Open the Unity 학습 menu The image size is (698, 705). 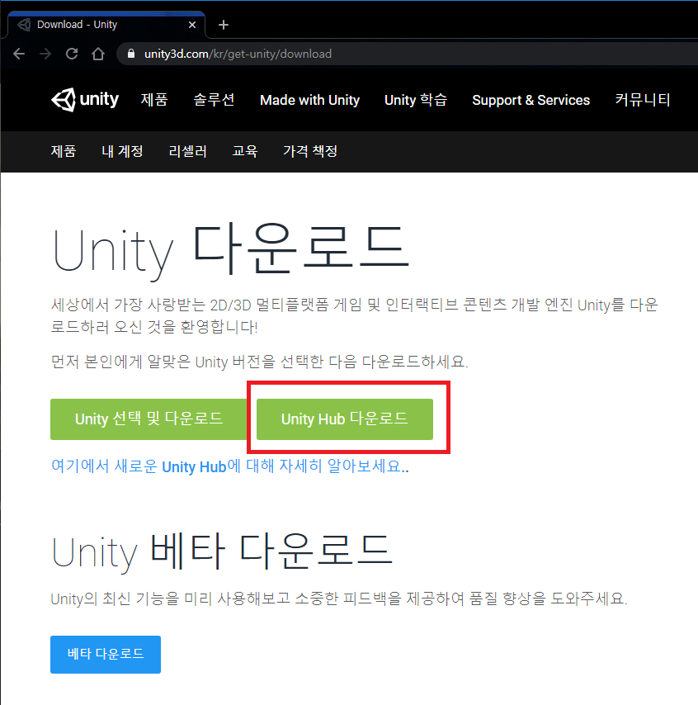click(x=416, y=100)
